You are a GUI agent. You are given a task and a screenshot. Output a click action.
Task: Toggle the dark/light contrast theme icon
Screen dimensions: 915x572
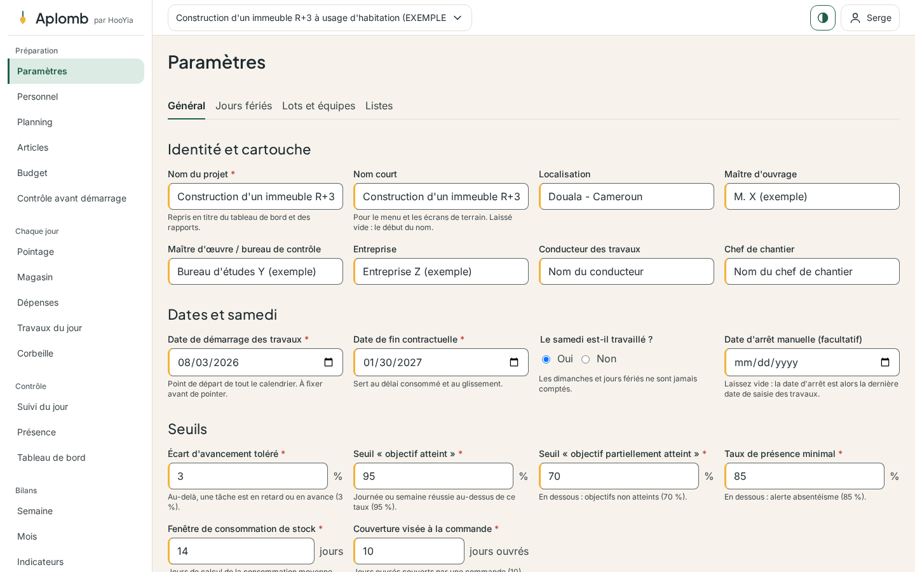click(822, 18)
